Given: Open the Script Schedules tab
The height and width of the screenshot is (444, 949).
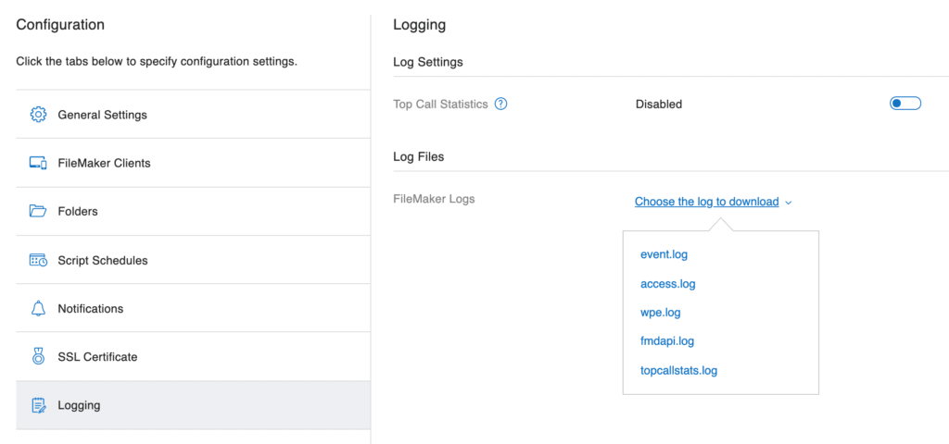Looking at the screenshot, I should [193, 260].
